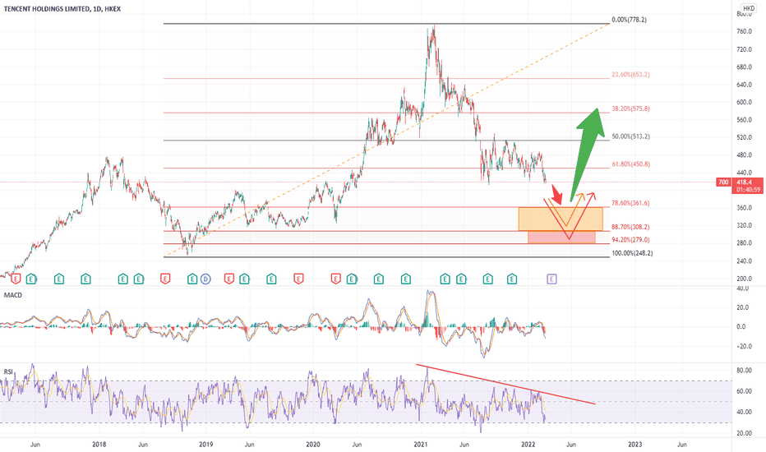Click the 2023 label on time axis
Image resolution: width=766 pixels, height=452 pixels.
click(x=635, y=445)
